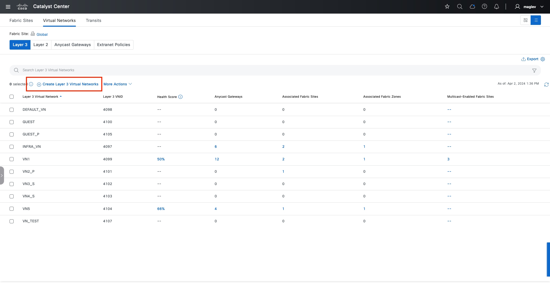Select the VN1 row checkbox
This screenshot has width=550, height=284.
12,159
